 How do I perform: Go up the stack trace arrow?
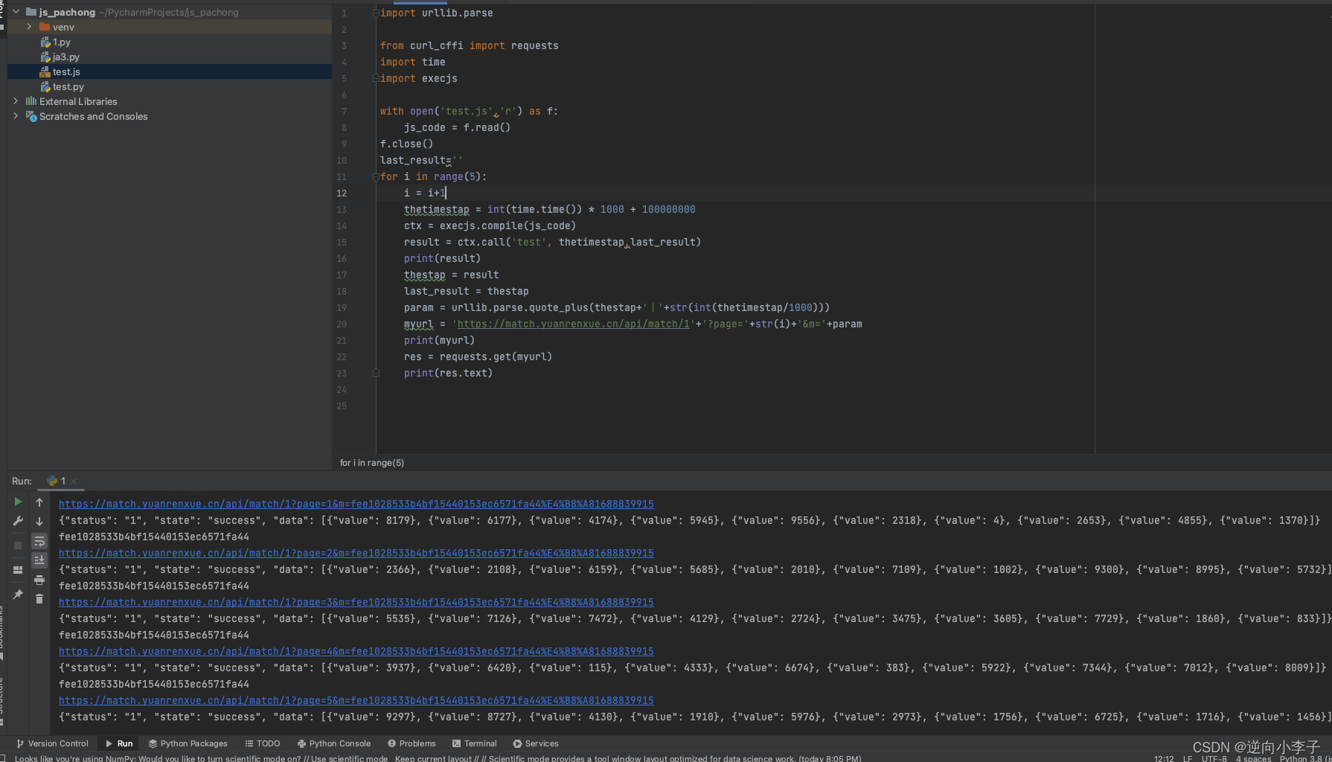(x=39, y=502)
